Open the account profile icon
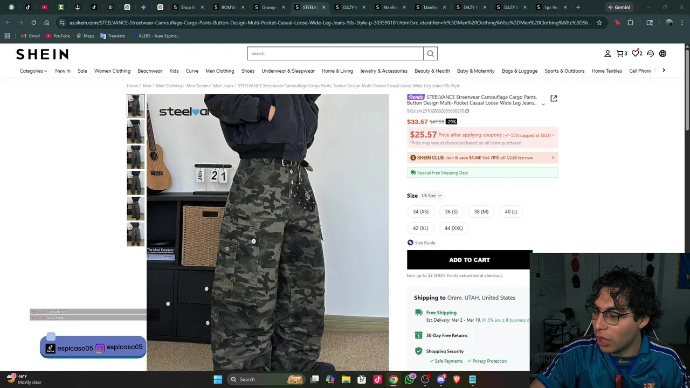This screenshot has height=388, width=690. pos(608,53)
